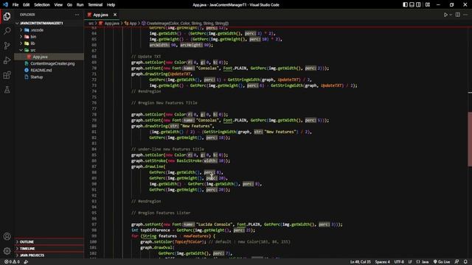Viewport: 472px width, 265px height.
Task: Open the Selection menu
Action: pyautogui.click(x=42, y=5)
